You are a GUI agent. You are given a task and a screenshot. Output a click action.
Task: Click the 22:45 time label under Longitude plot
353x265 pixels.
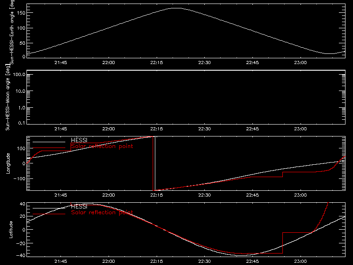coord(252,195)
